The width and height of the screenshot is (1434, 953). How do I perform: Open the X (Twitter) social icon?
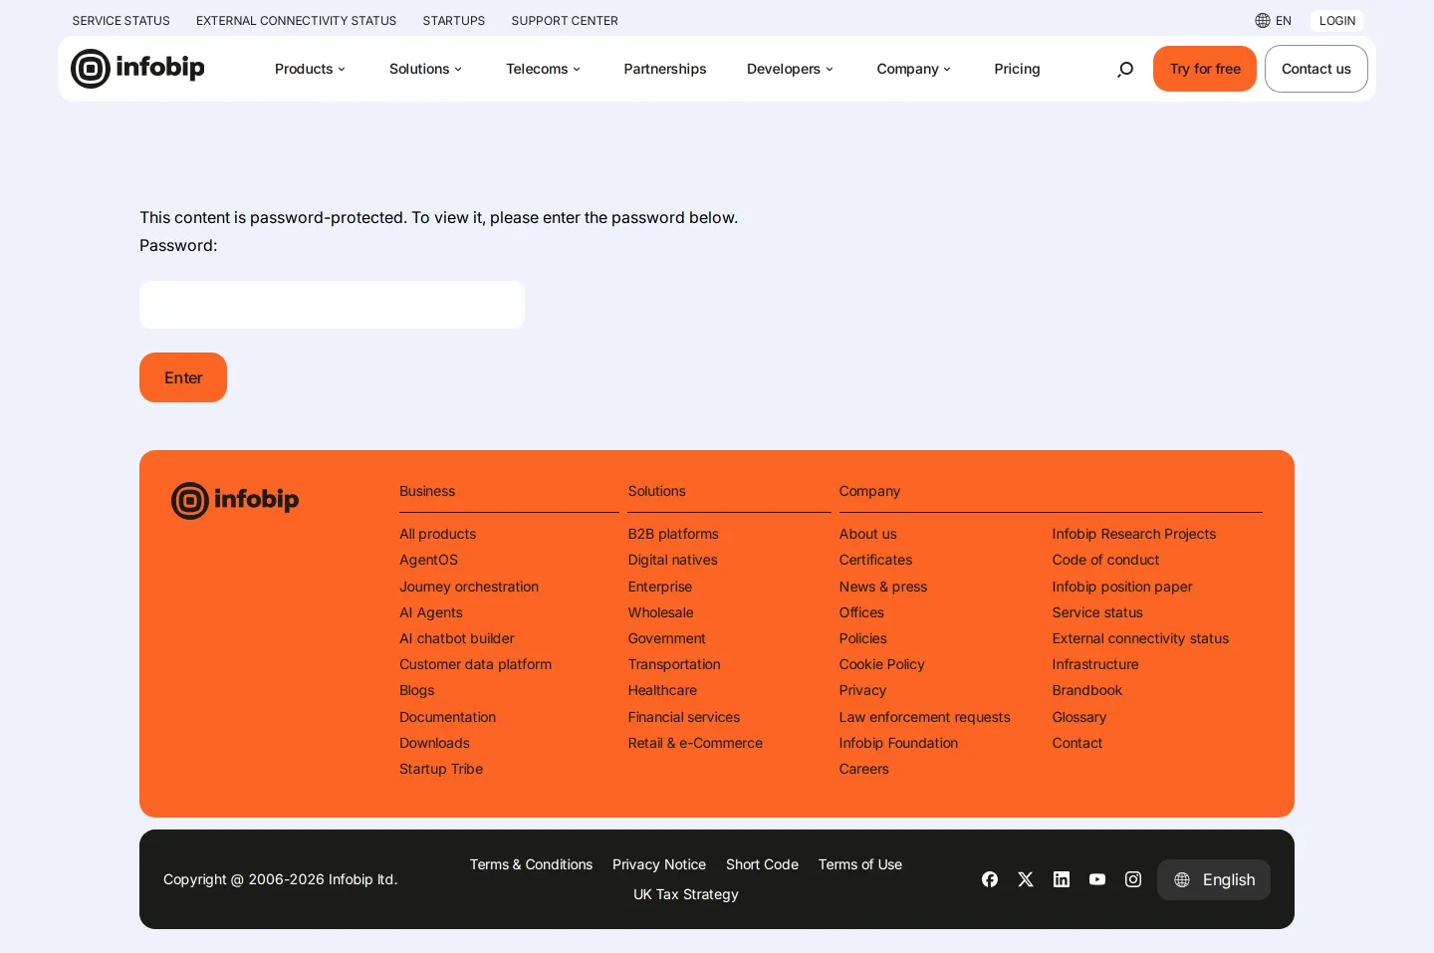click(x=1026, y=879)
